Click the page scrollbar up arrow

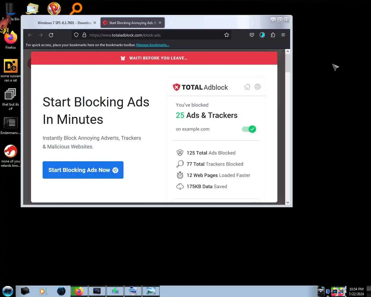pos(288,51)
